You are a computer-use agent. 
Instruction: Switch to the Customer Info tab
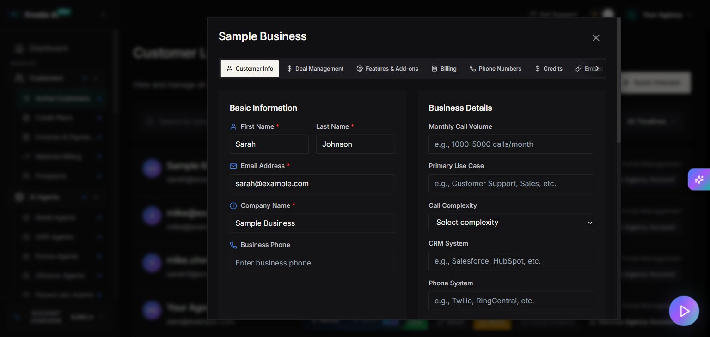click(x=250, y=69)
